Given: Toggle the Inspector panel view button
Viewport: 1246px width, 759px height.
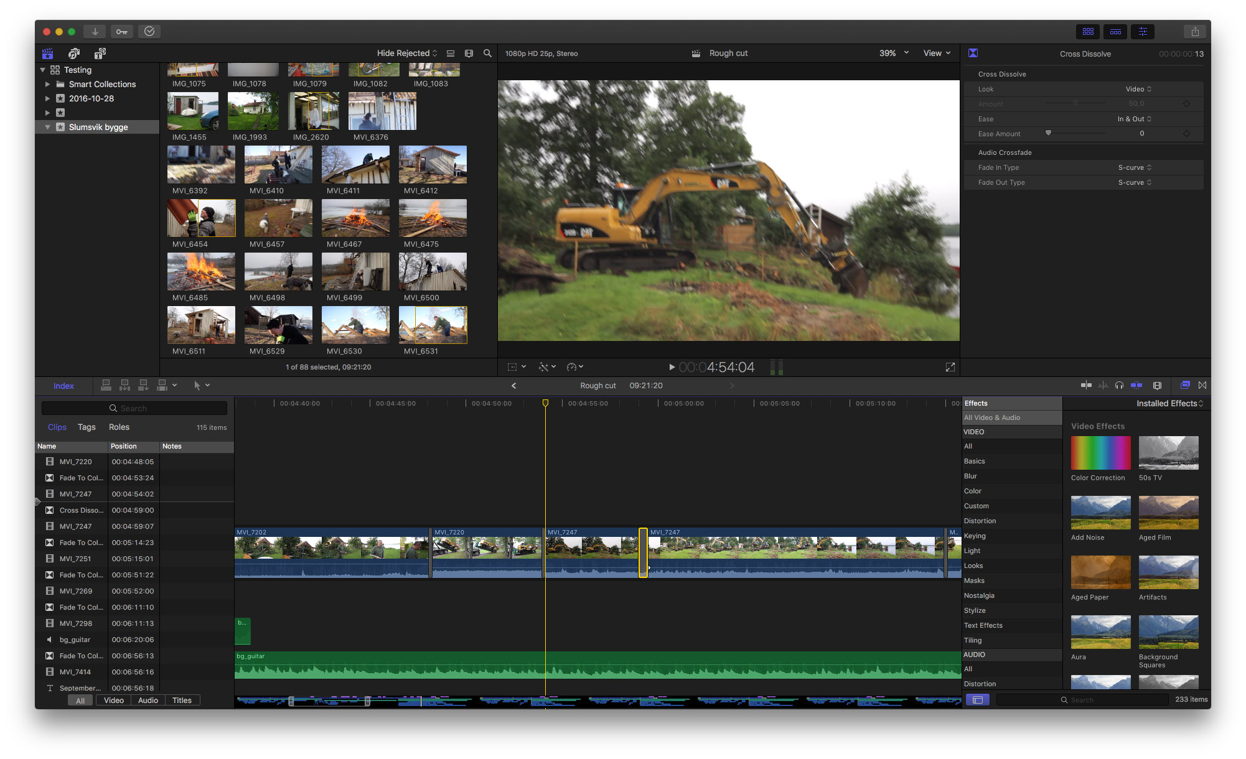Looking at the screenshot, I should [1143, 32].
